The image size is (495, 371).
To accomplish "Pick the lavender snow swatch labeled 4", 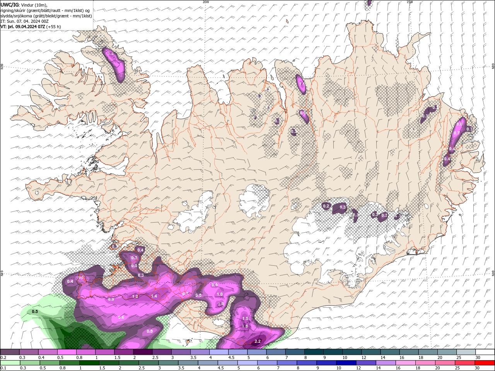I will (x=219, y=352).
